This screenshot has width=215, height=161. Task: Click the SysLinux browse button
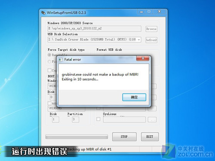[152, 119]
